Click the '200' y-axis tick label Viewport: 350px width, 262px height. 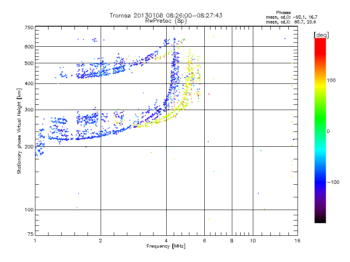point(29,147)
